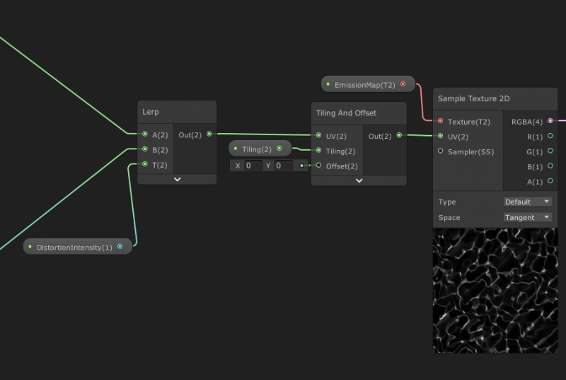Image resolution: width=566 pixels, height=380 pixels.
Task: Click the Tiling And Offset Out(2) output port
Action: (399, 135)
